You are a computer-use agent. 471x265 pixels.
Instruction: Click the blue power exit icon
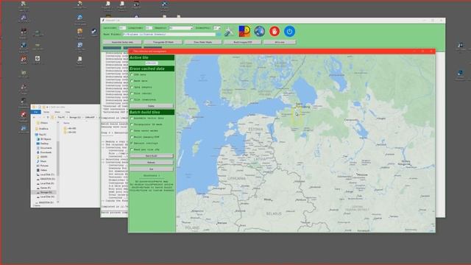[x=289, y=31]
